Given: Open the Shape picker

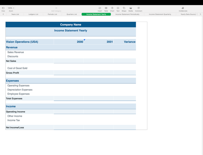Looking at the screenshot, I should 124,8.
